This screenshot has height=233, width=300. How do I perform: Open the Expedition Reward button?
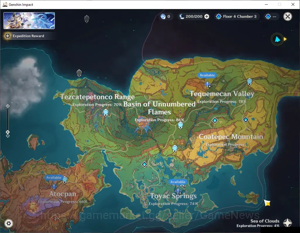coord(28,36)
